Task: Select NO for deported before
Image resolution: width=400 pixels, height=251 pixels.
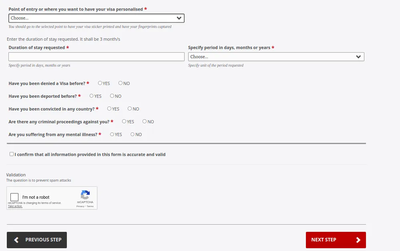Action: 112,96
